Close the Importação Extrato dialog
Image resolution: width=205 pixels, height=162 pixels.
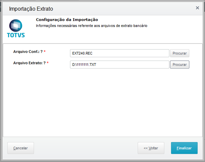197,8
